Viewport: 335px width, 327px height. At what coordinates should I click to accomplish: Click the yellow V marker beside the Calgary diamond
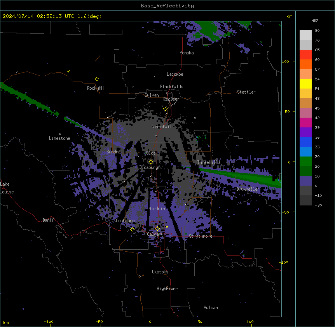click(x=167, y=227)
